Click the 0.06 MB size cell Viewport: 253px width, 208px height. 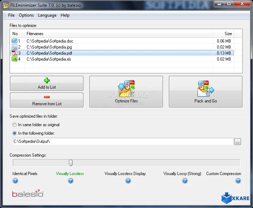click(224, 41)
